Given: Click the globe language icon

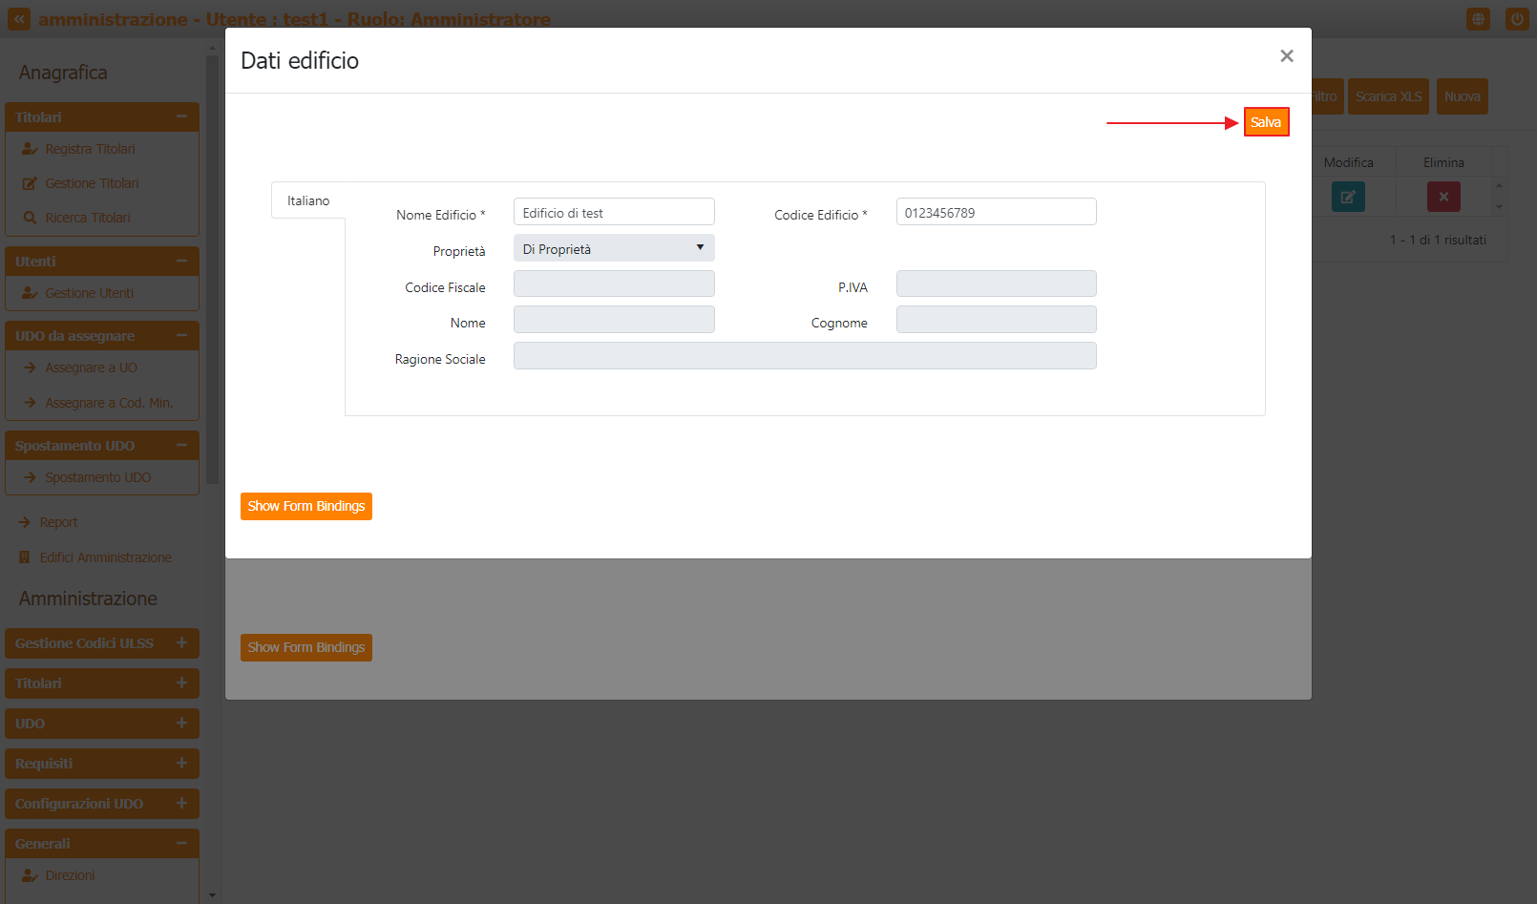Looking at the screenshot, I should pyautogui.click(x=1478, y=19).
